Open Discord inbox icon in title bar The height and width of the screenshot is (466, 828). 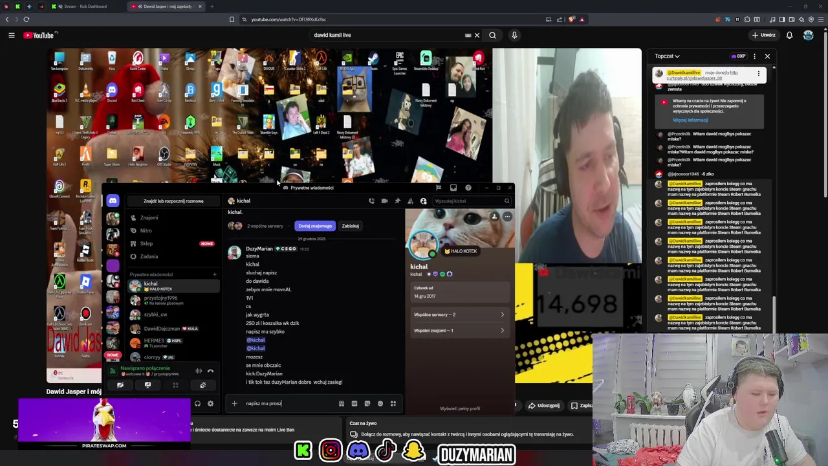pyautogui.click(x=453, y=188)
